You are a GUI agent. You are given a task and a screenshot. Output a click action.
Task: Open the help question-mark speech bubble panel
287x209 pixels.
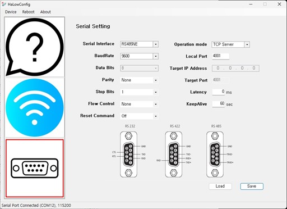tap(35, 47)
